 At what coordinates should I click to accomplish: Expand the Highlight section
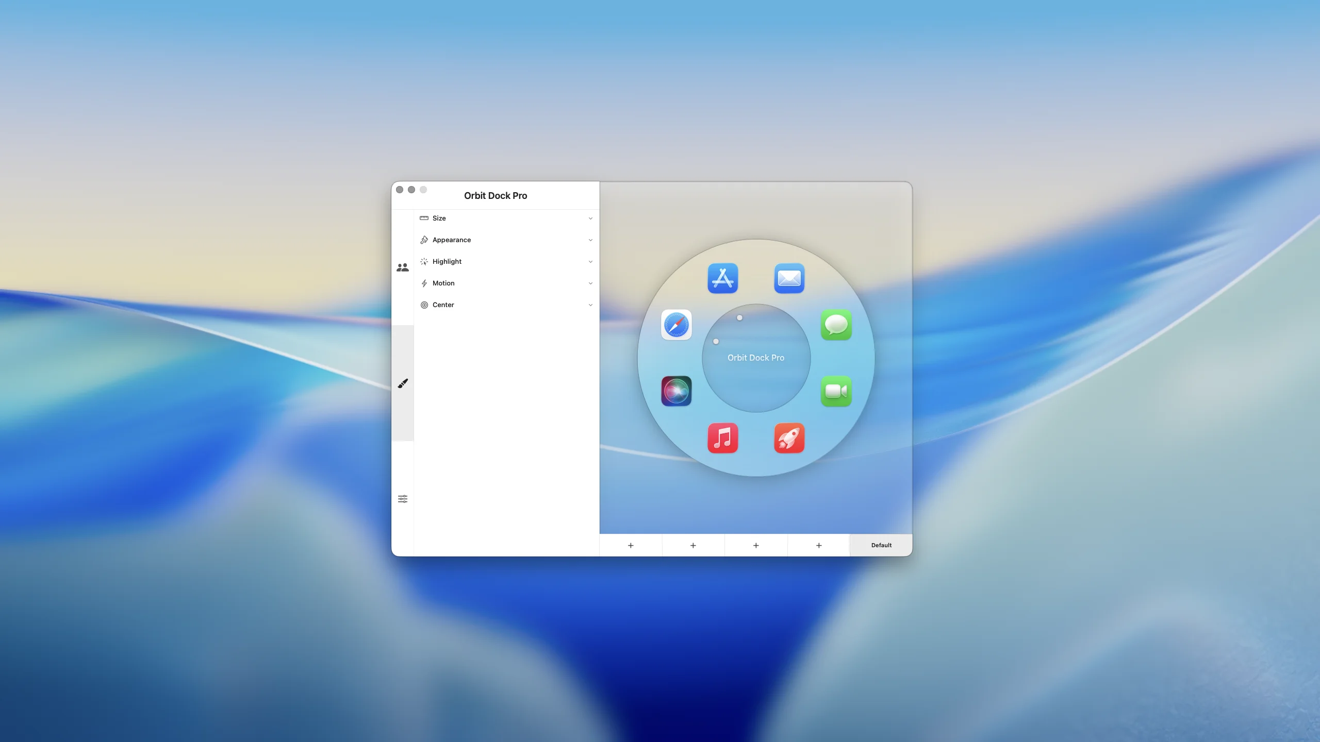pos(506,261)
